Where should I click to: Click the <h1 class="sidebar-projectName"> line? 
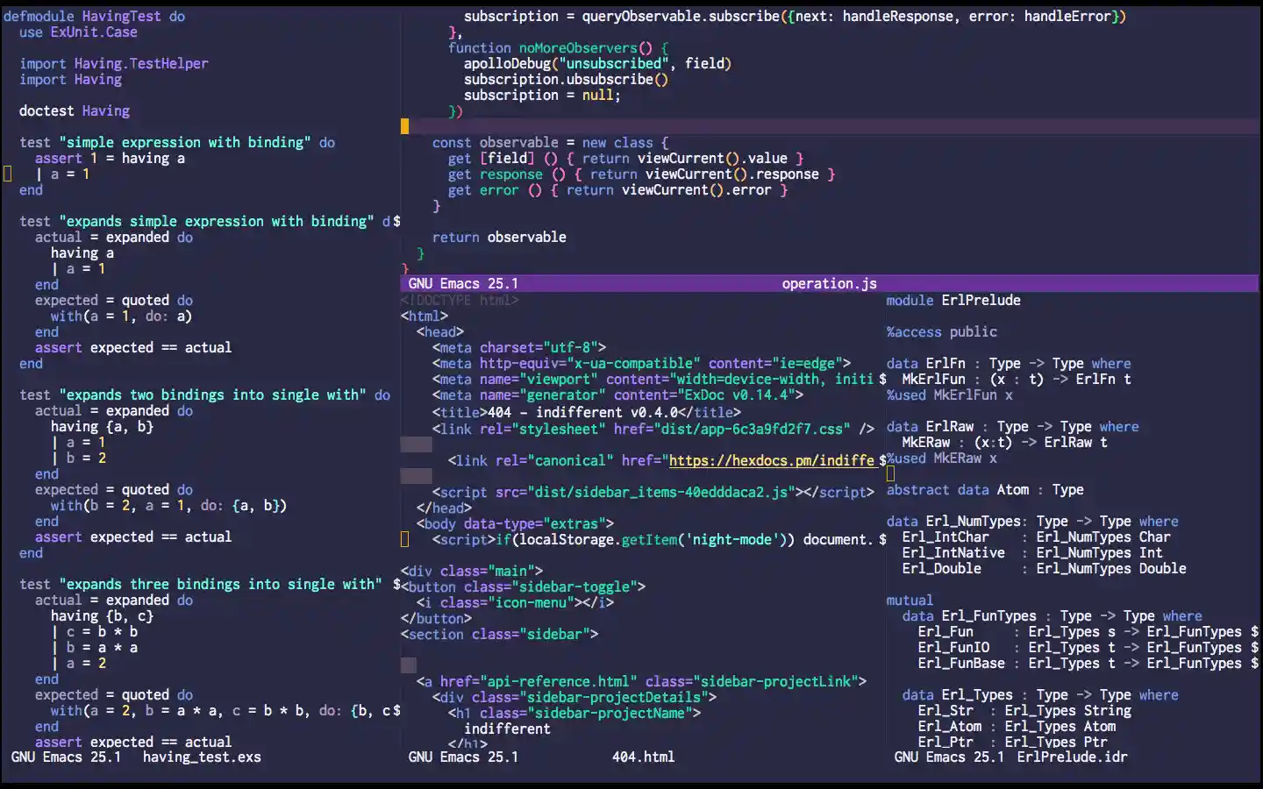click(x=574, y=713)
